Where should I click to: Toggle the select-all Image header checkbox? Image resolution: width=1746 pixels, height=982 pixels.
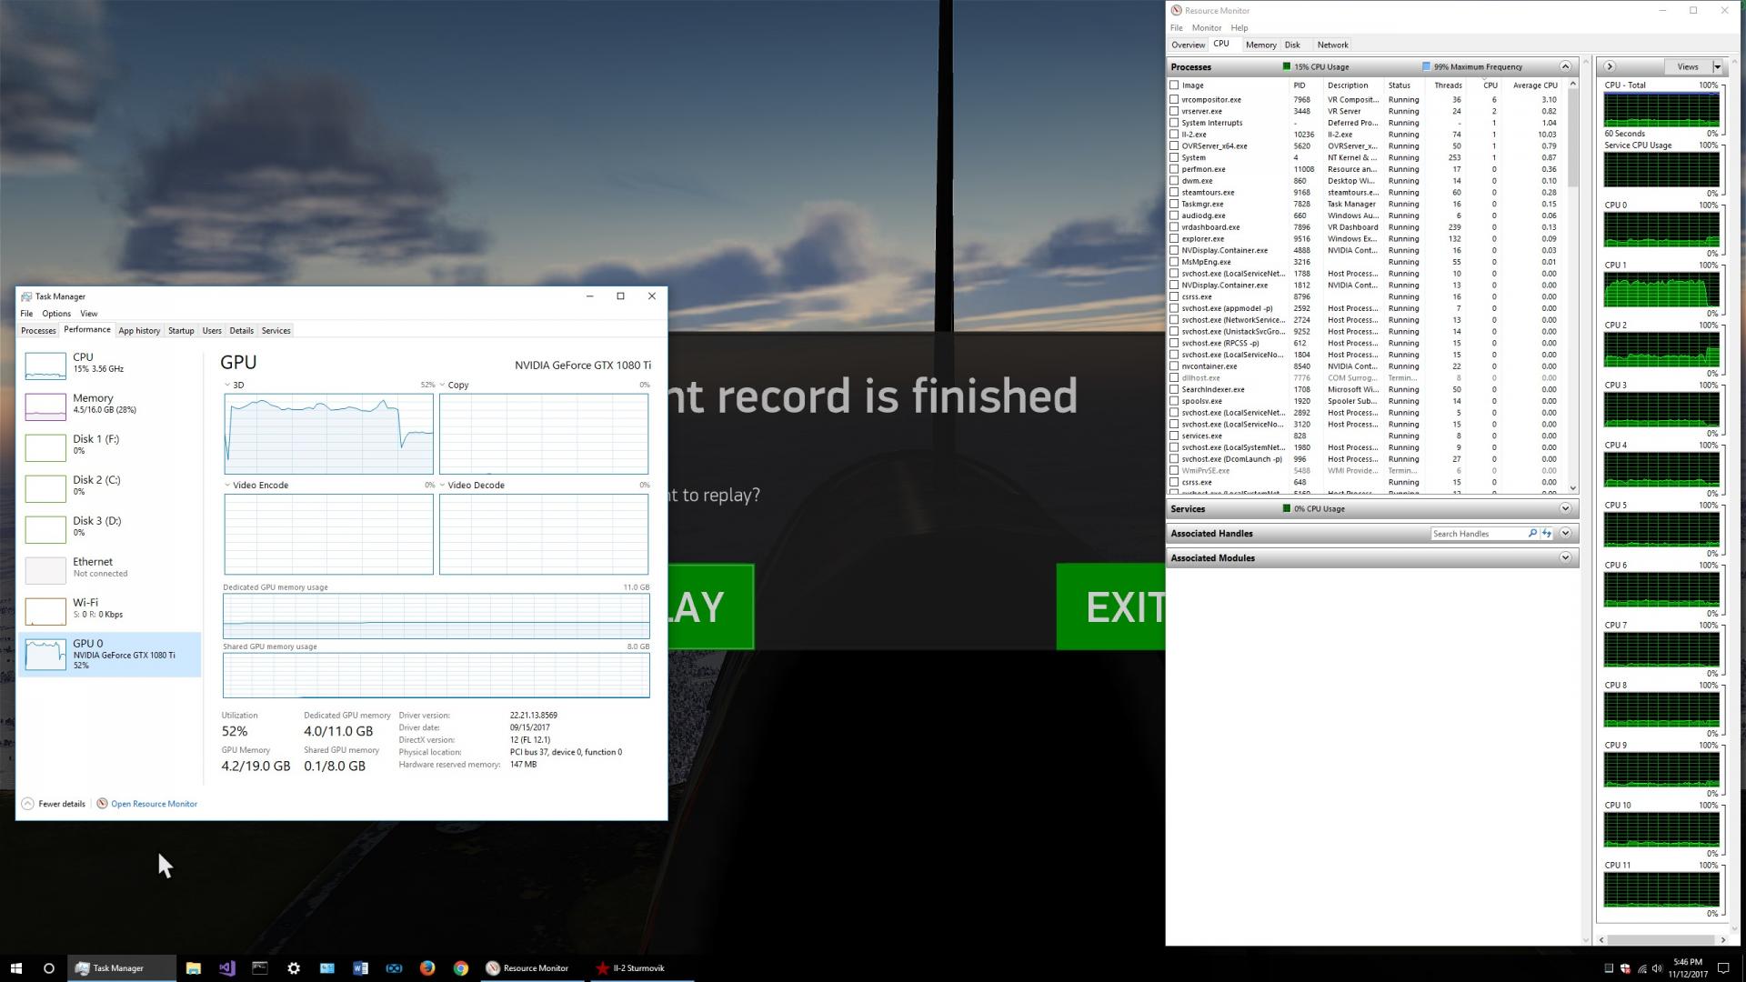pyautogui.click(x=1174, y=85)
